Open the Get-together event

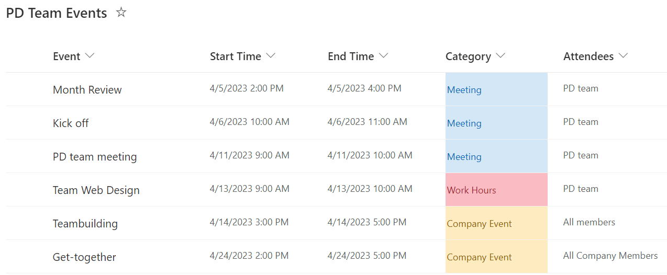coord(84,257)
